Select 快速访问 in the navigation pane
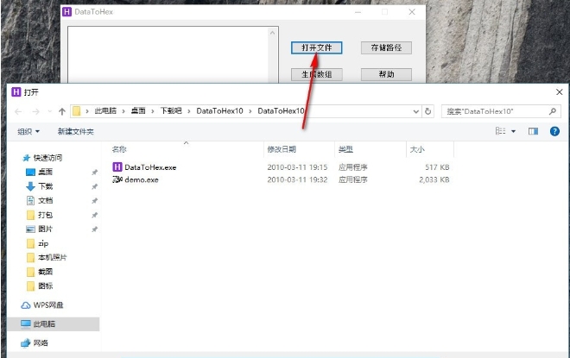The height and width of the screenshot is (358, 570). (x=47, y=158)
